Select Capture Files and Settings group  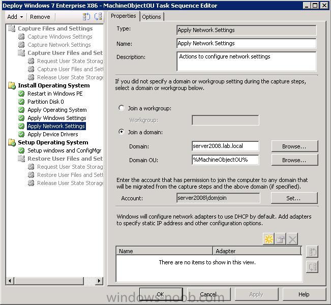click(55, 28)
